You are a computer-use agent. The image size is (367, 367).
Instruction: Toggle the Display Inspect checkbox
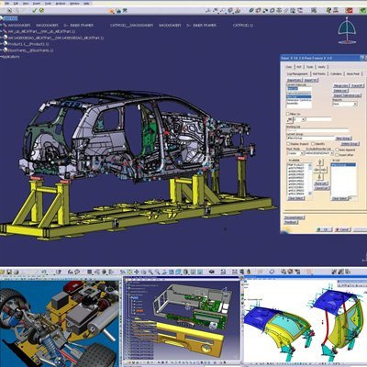pyautogui.click(x=288, y=144)
